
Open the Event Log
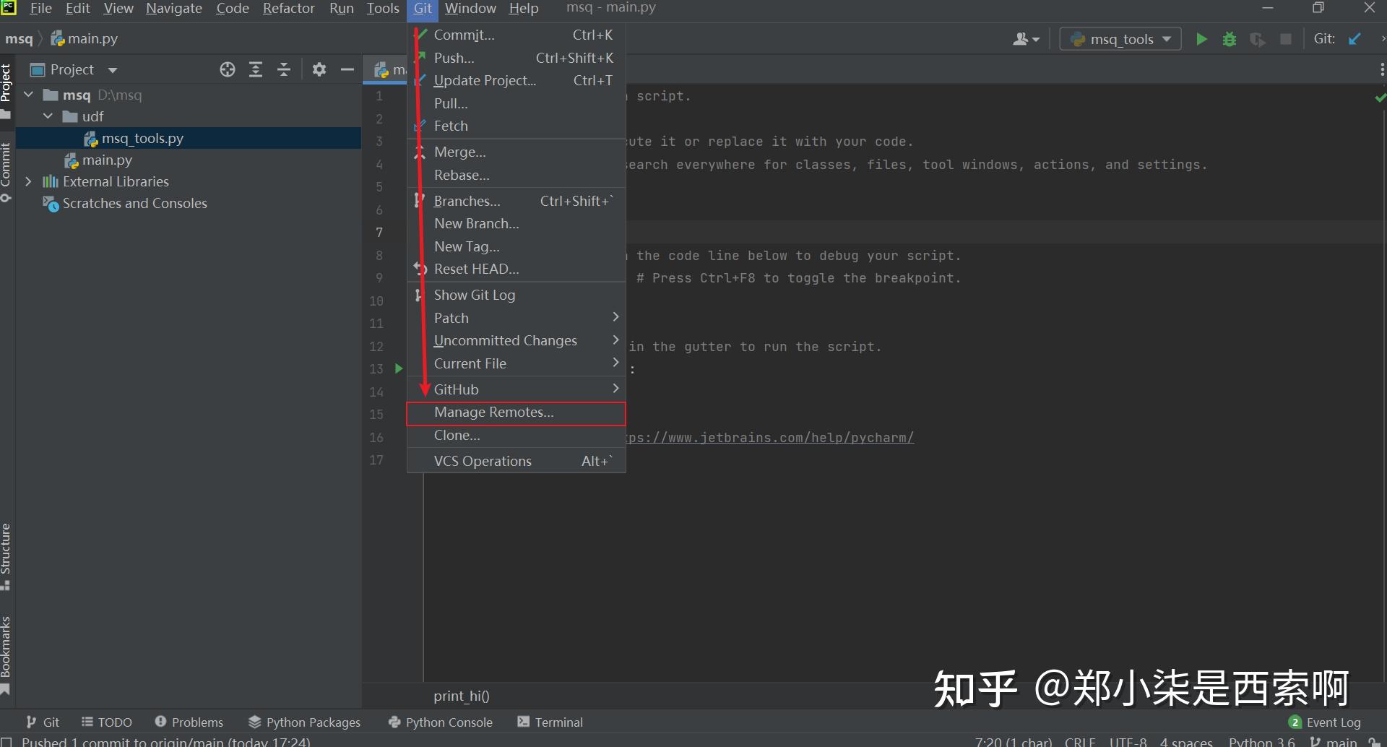tap(1333, 722)
